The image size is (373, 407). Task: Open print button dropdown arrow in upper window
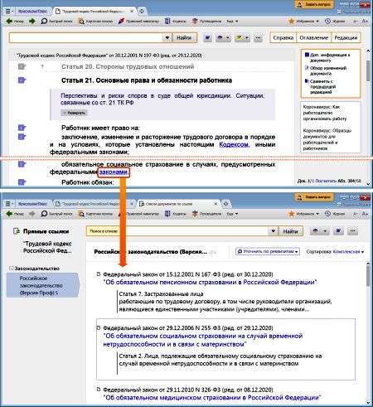coord(228,37)
